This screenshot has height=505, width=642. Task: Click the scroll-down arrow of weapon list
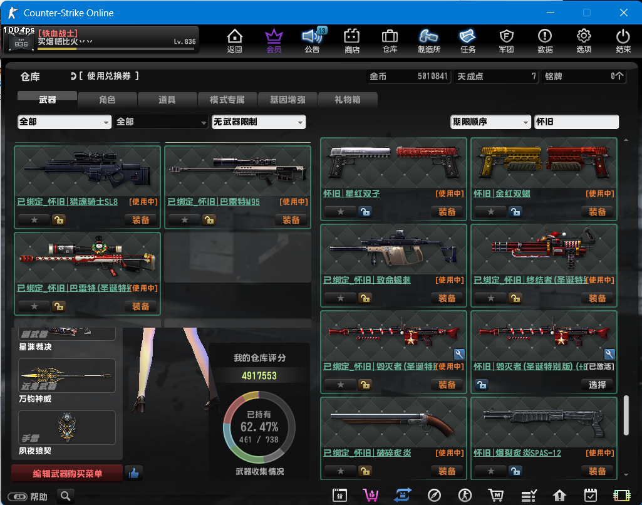coord(626,475)
